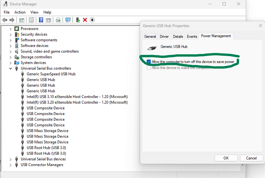Screen dimensions: 265x178
Task: Click the Cancel button
Action: [251, 158]
